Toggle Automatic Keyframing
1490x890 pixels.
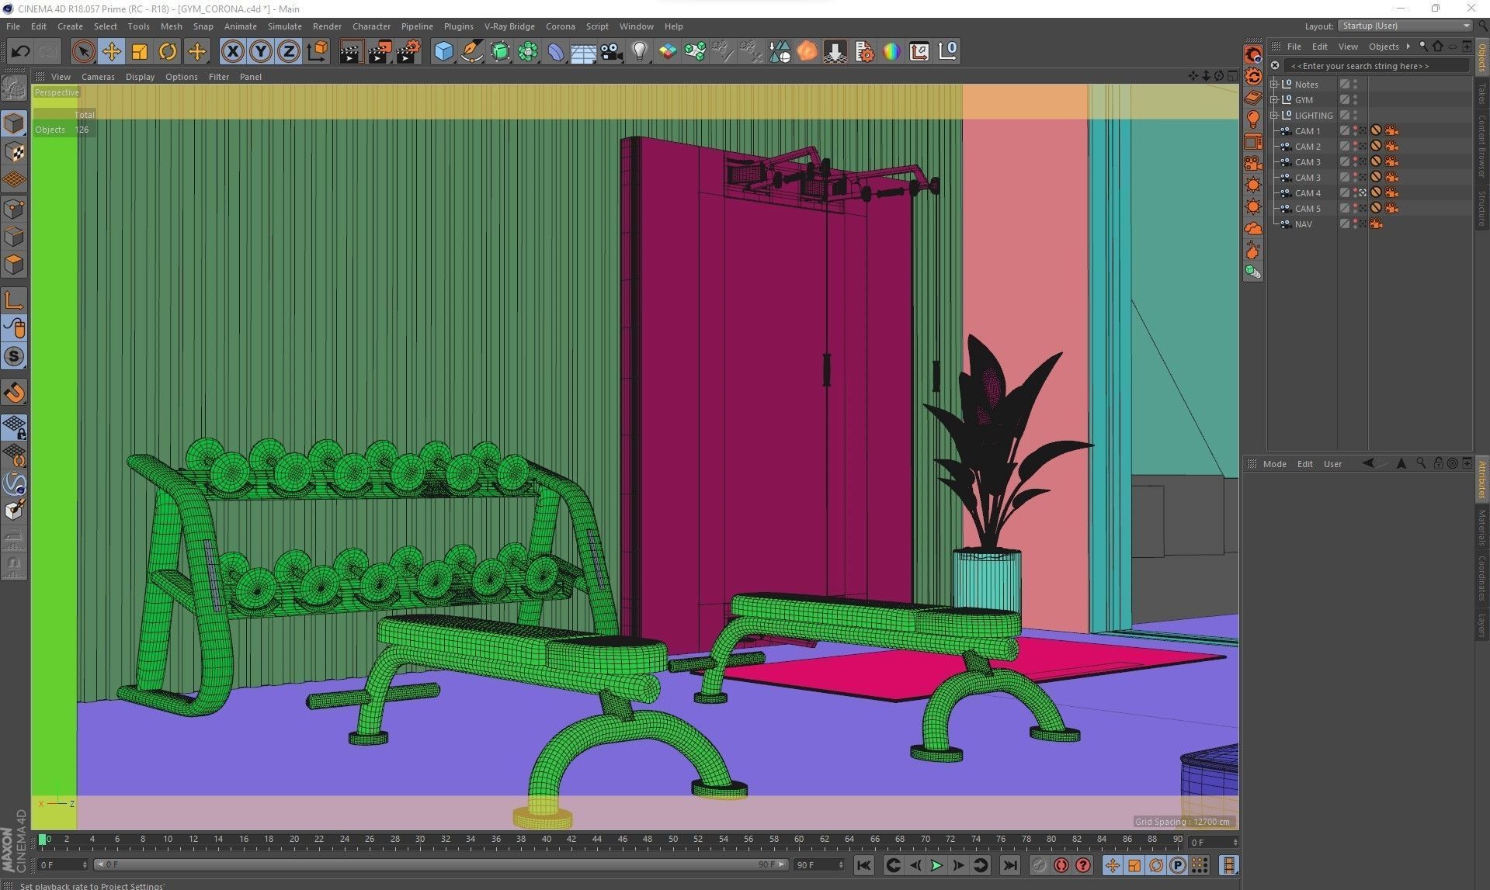(1061, 865)
